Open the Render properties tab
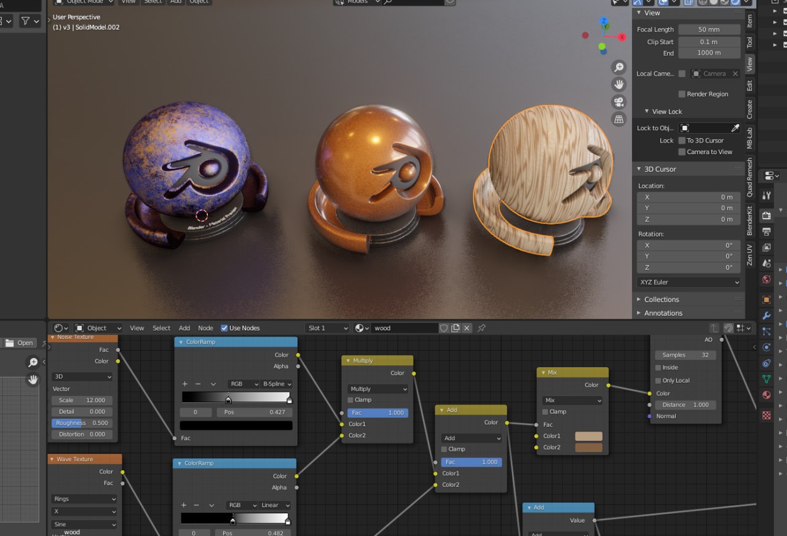Viewport: 787px width, 536px height. [x=766, y=216]
